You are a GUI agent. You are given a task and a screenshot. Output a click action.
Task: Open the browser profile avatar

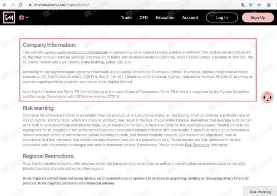pyautogui.click(x=268, y=5)
